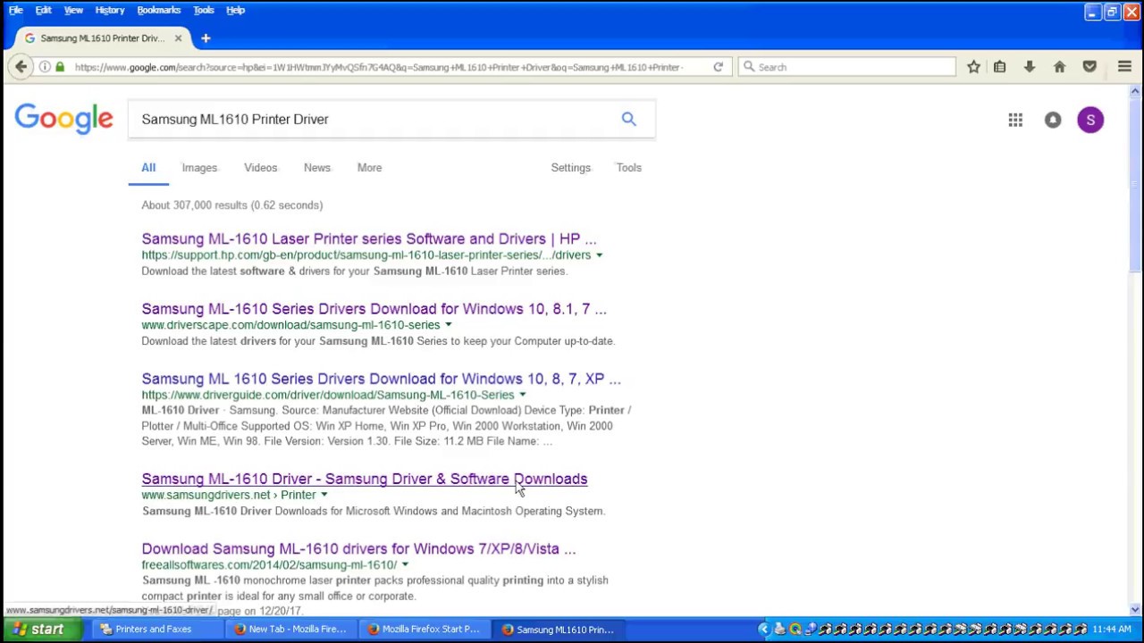Screen dimensions: 1144x643
Task: Open the Bookmarks menu
Action: pyautogui.click(x=159, y=10)
